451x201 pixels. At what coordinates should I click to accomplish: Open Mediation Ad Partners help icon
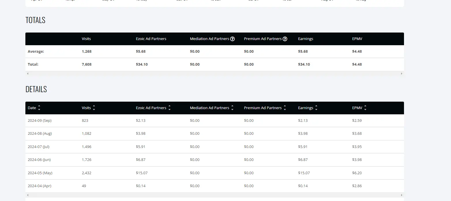pyautogui.click(x=232, y=39)
